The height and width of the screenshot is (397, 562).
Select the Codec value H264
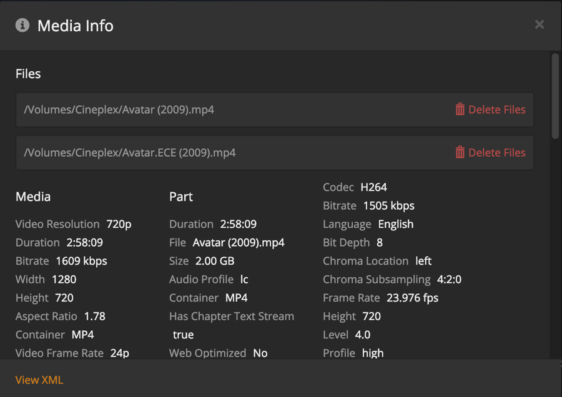coord(374,187)
